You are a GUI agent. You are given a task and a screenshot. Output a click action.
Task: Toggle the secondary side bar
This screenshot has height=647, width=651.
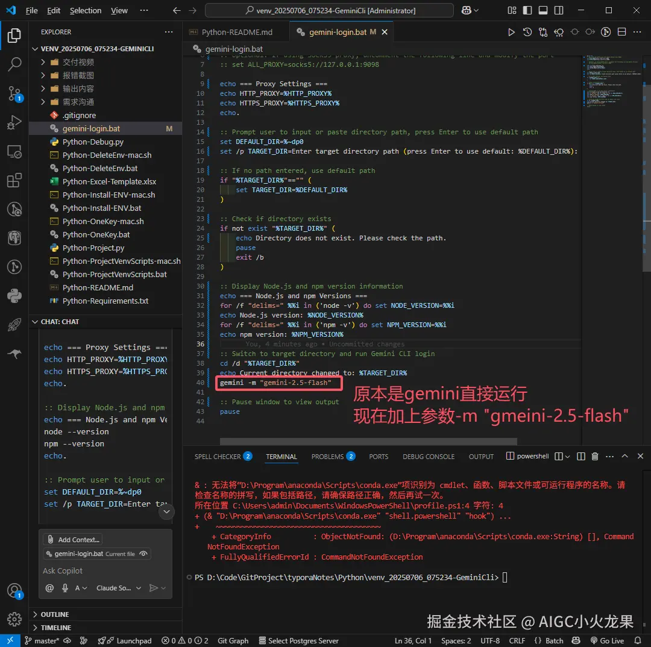(x=559, y=10)
